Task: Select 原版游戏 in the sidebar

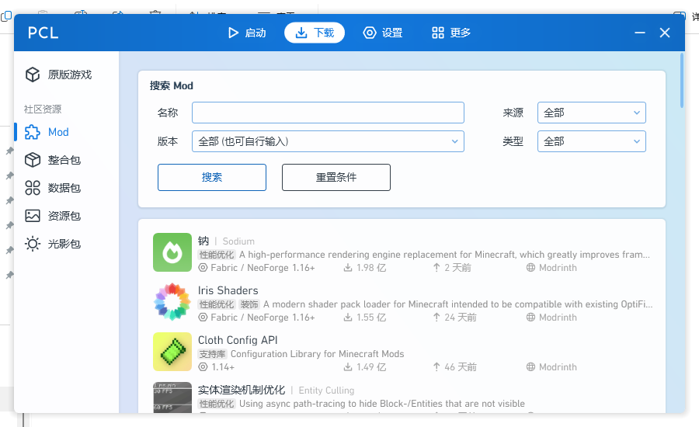Action: coord(67,75)
